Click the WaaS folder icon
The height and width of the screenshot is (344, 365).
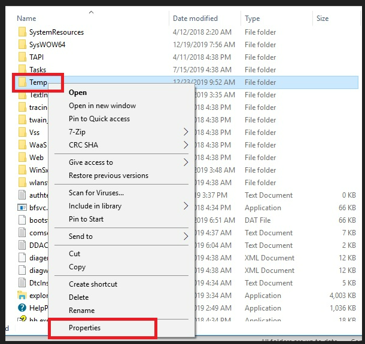pos(22,145)
